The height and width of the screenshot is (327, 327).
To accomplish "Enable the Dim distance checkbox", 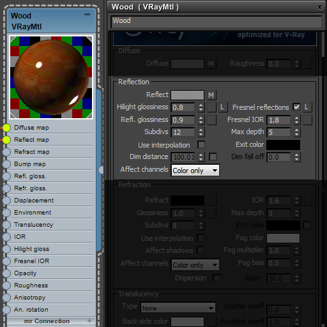I will [213, 157].
